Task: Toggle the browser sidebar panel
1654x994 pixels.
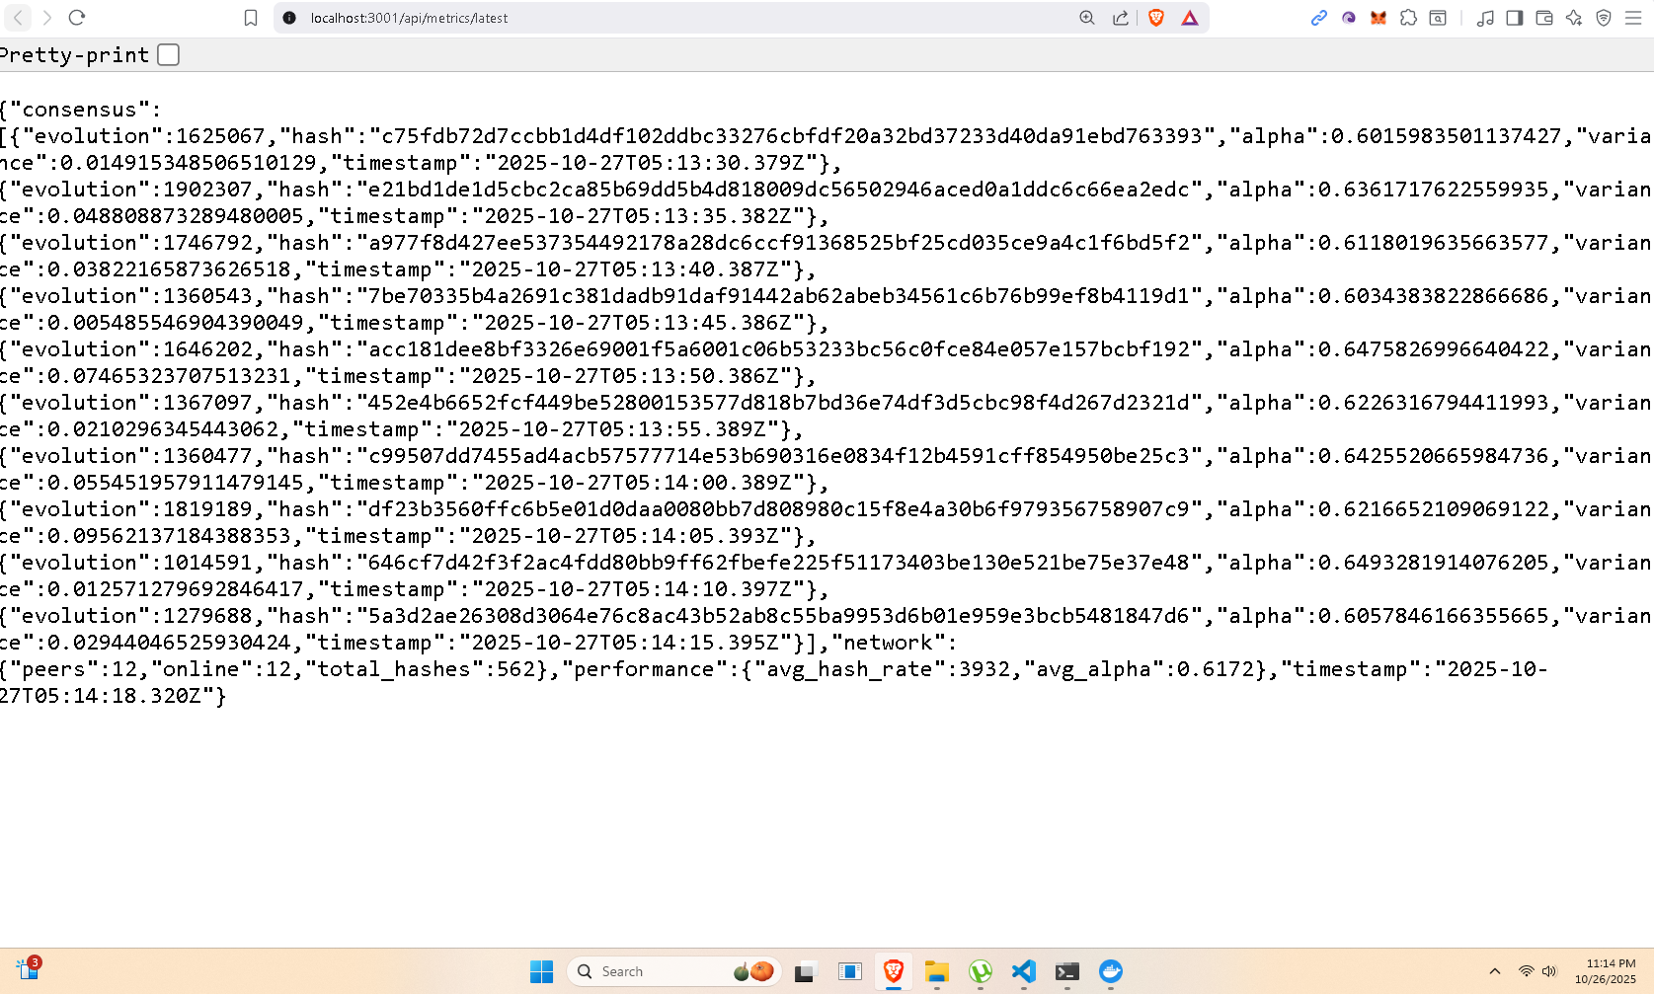Action: point(1515,18)
